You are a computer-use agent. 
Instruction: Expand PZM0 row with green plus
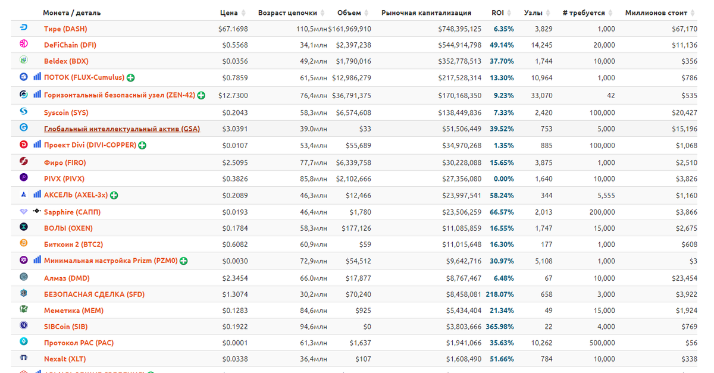click(183, 261)
